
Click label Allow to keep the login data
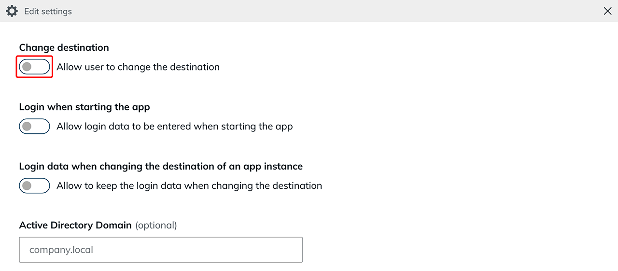[189, 185]
